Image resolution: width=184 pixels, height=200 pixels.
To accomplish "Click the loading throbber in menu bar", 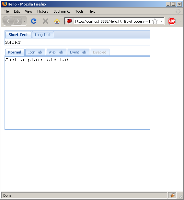I will pos(178,11).
